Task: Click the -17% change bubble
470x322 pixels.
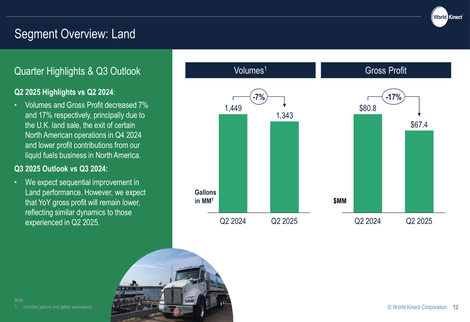Action: 393,97
